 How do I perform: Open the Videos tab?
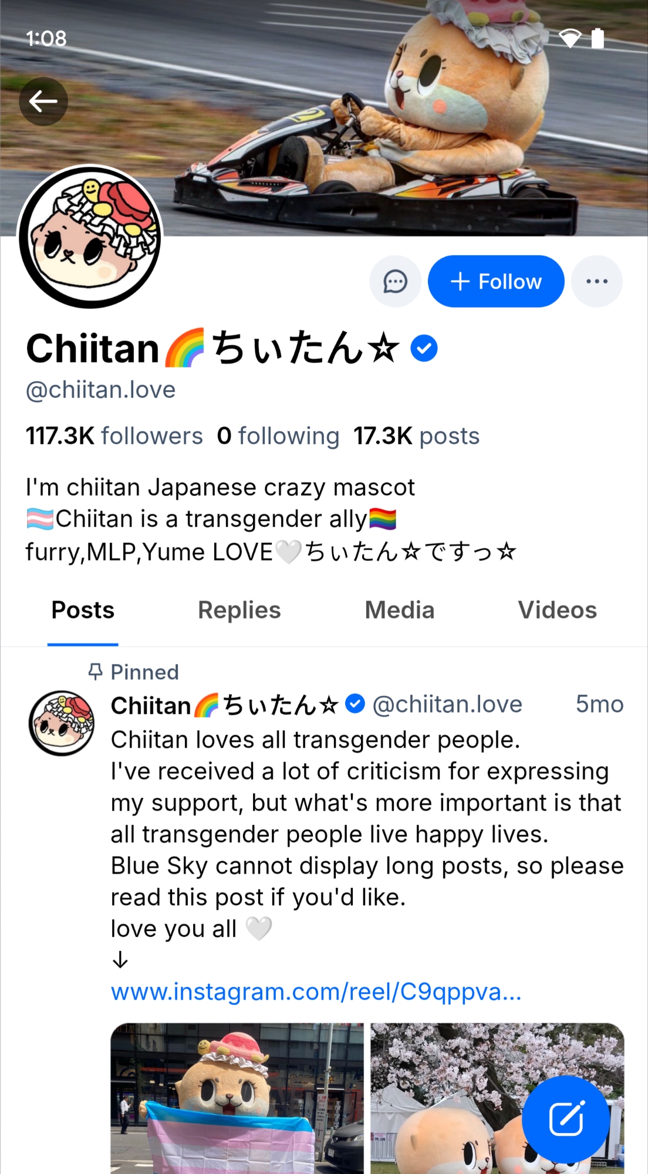[557, 610]
